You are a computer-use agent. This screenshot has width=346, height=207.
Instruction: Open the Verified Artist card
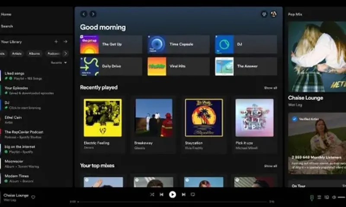tap(317, 144)
